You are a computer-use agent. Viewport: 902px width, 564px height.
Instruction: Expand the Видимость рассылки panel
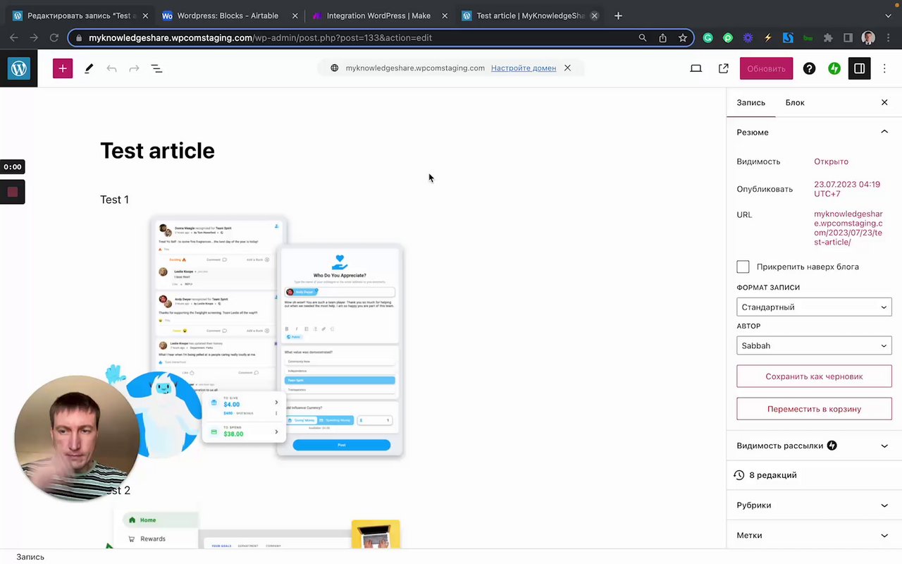814,446
